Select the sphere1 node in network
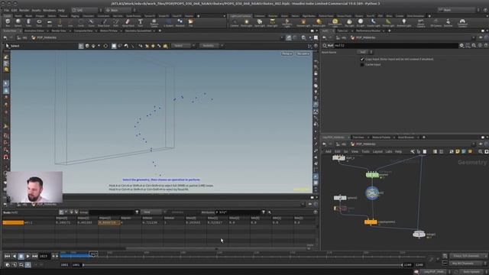 coord(340,198)
